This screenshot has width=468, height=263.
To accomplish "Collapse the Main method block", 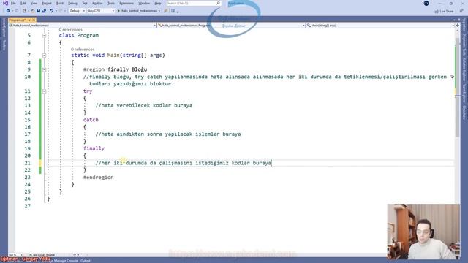I will point(44,56).
